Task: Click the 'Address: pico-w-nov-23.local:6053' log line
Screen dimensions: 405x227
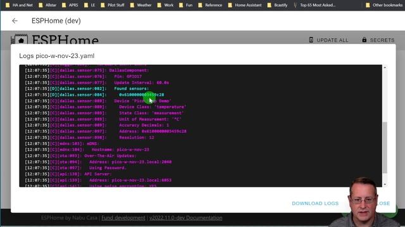Action: [98, 180]
